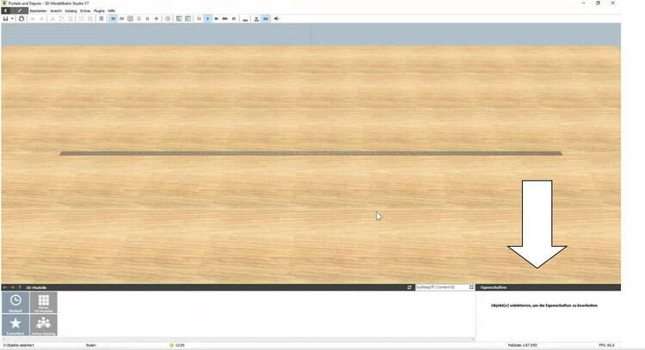Toggle the sound speaker icon
645x350 pixels.
[276, 19]
